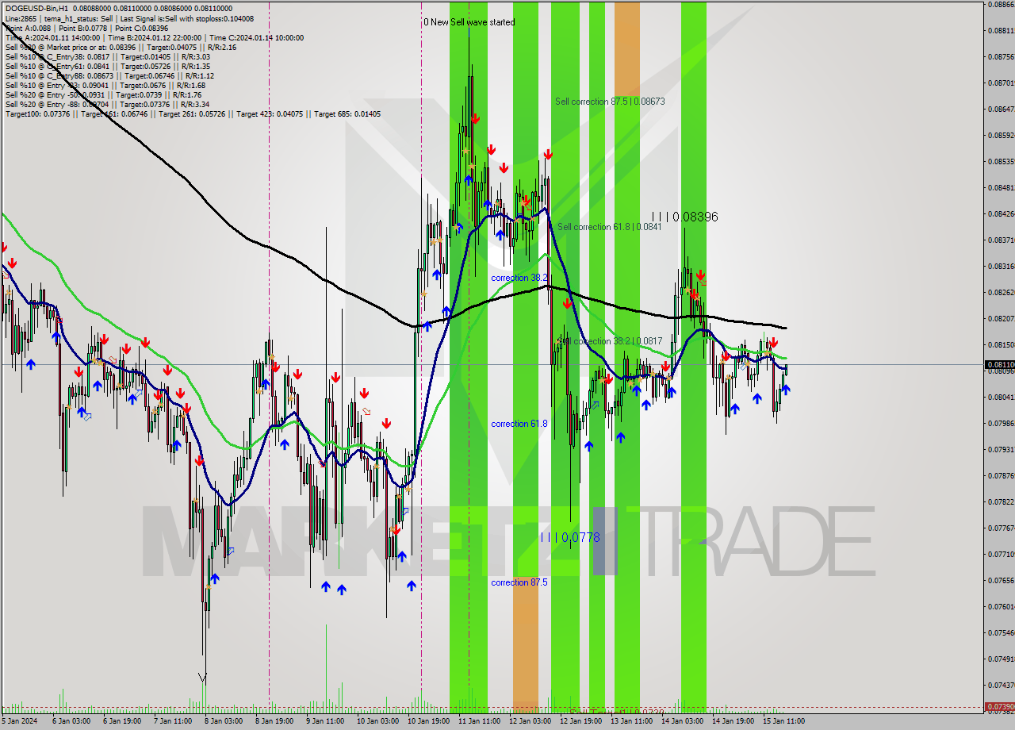This screenshot has height=730, width=1015.
Task: Click the '11 Jan 11:00' time axis label
Action: [x=479, y=721]
